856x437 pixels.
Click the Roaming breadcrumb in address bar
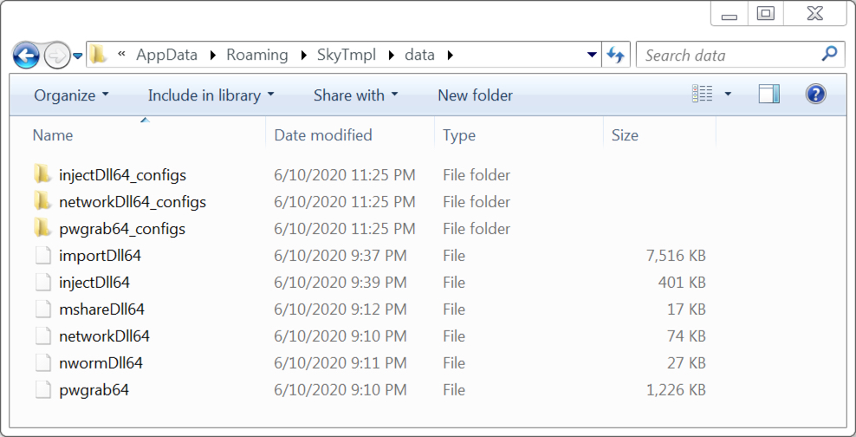pyautogui.click(x=257, y=55)
